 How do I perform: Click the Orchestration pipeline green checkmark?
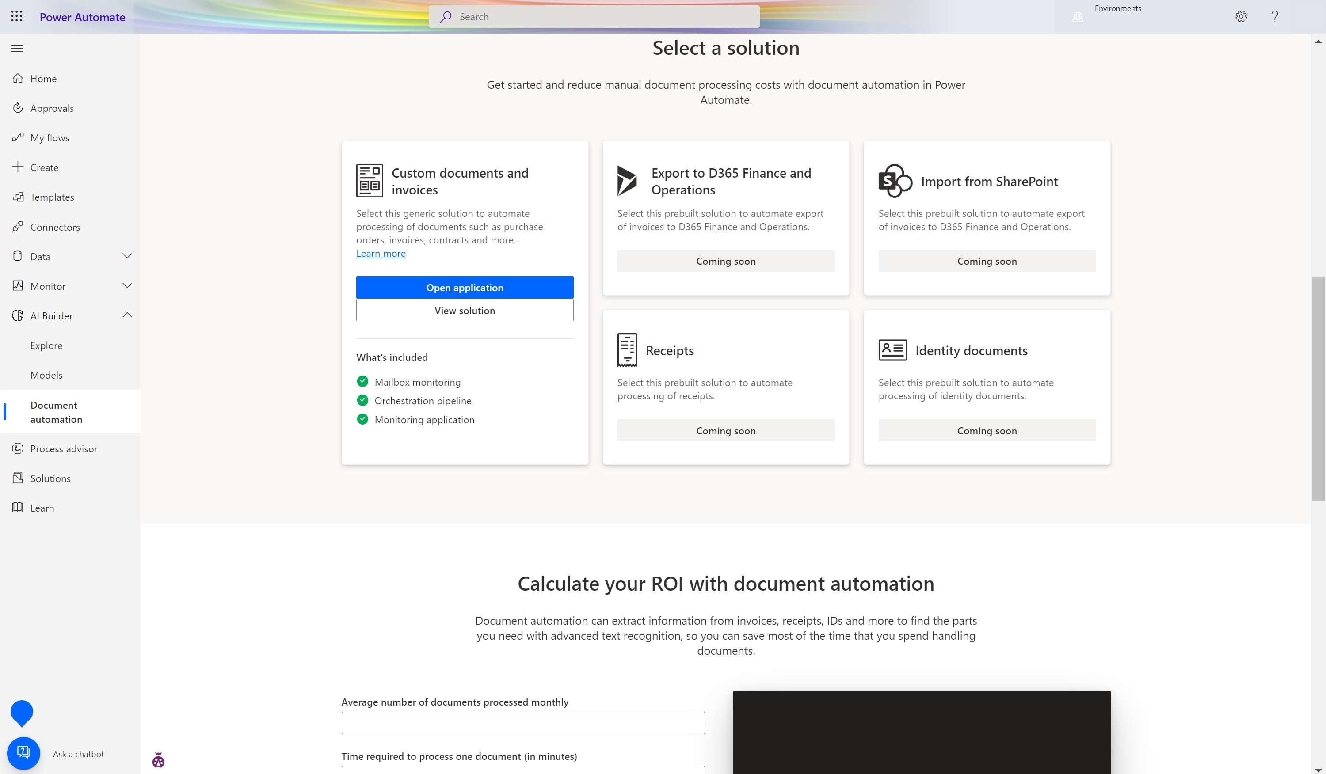(362, 400)
